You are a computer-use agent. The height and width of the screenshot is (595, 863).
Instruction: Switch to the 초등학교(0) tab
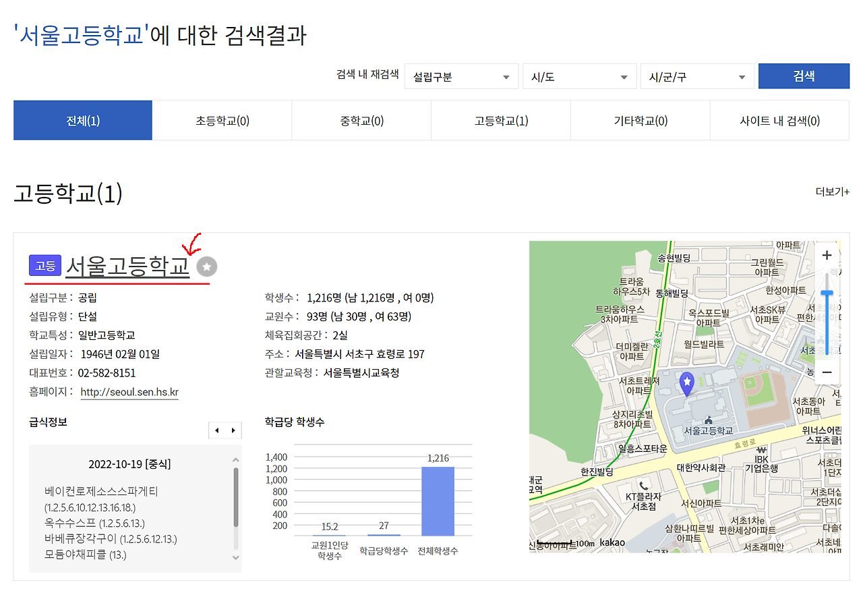point(222,121)
